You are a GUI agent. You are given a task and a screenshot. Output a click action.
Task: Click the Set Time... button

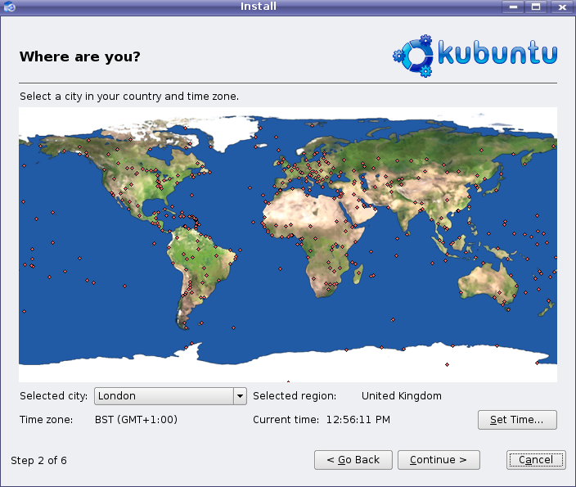click(517, 420)
